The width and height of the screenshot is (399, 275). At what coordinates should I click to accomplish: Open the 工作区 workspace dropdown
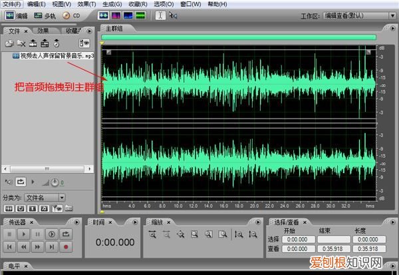(359, 15)
